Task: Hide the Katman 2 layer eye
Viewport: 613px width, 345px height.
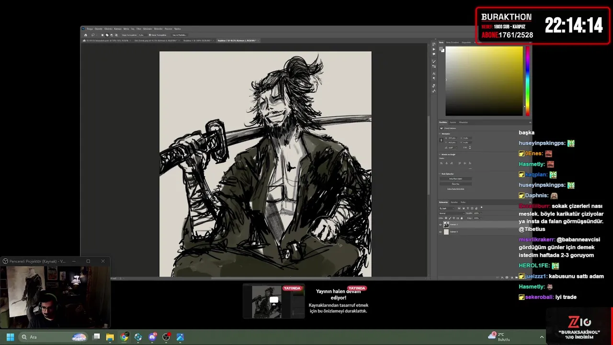Action: coord(440,225)
